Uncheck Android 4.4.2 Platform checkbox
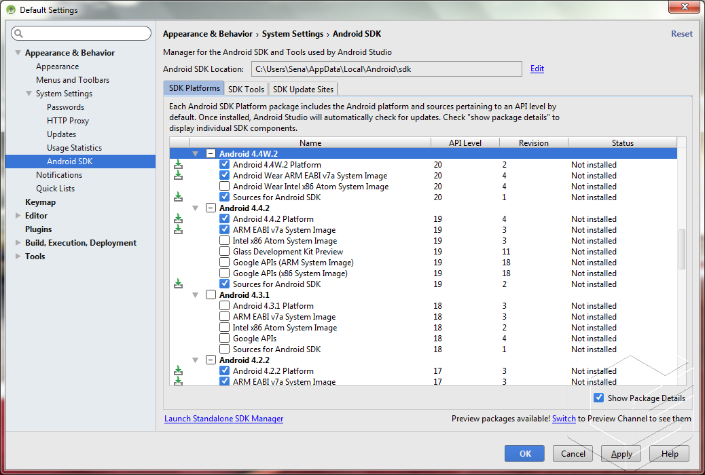 pyautogui.click(x=224, y=219)
